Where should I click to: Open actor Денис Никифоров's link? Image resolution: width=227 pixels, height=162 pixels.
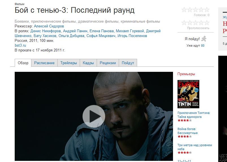click(x=46, y=31)
